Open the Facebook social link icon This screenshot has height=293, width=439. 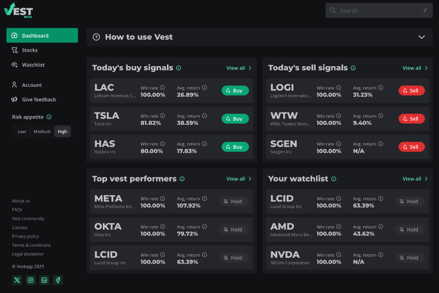pos(58,280)
